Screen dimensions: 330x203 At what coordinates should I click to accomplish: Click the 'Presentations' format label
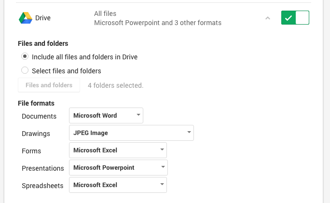coord(43,168)
